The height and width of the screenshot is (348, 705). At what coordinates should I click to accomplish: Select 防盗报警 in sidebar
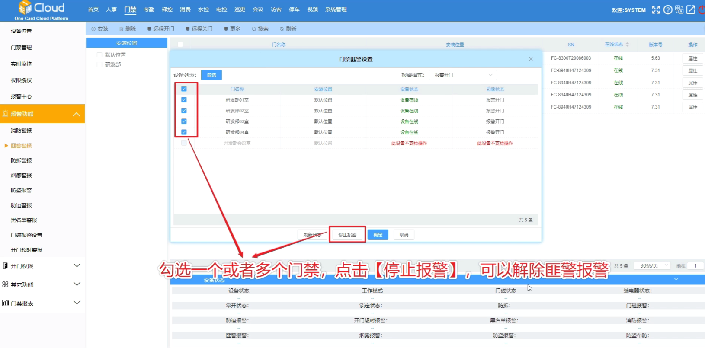coord(21,190)
